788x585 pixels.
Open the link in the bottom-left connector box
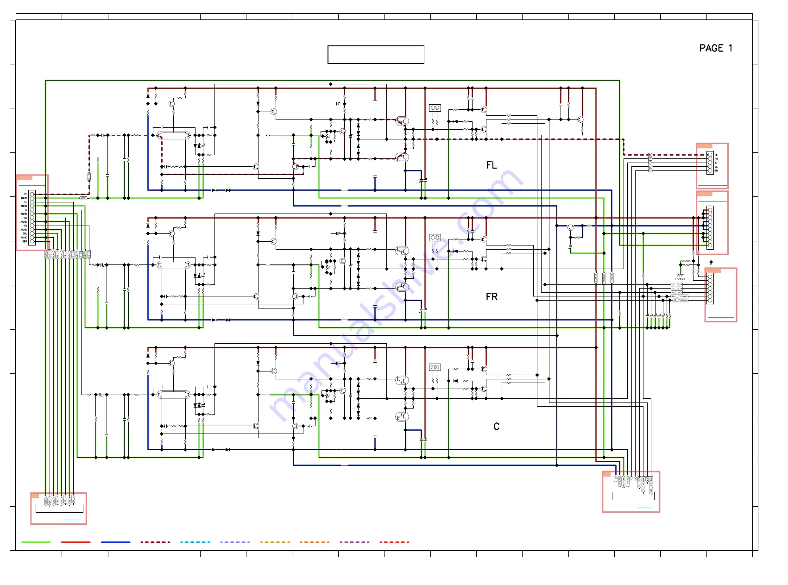[x=70, y=520]
